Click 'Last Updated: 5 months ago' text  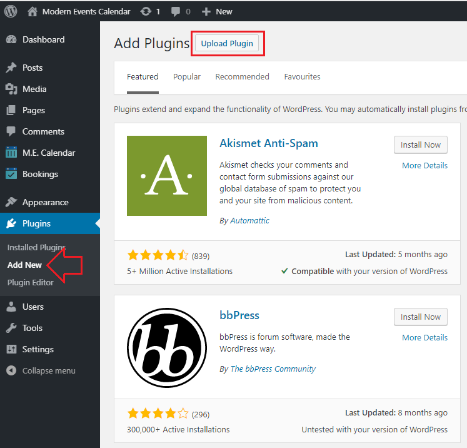[396, 255]
